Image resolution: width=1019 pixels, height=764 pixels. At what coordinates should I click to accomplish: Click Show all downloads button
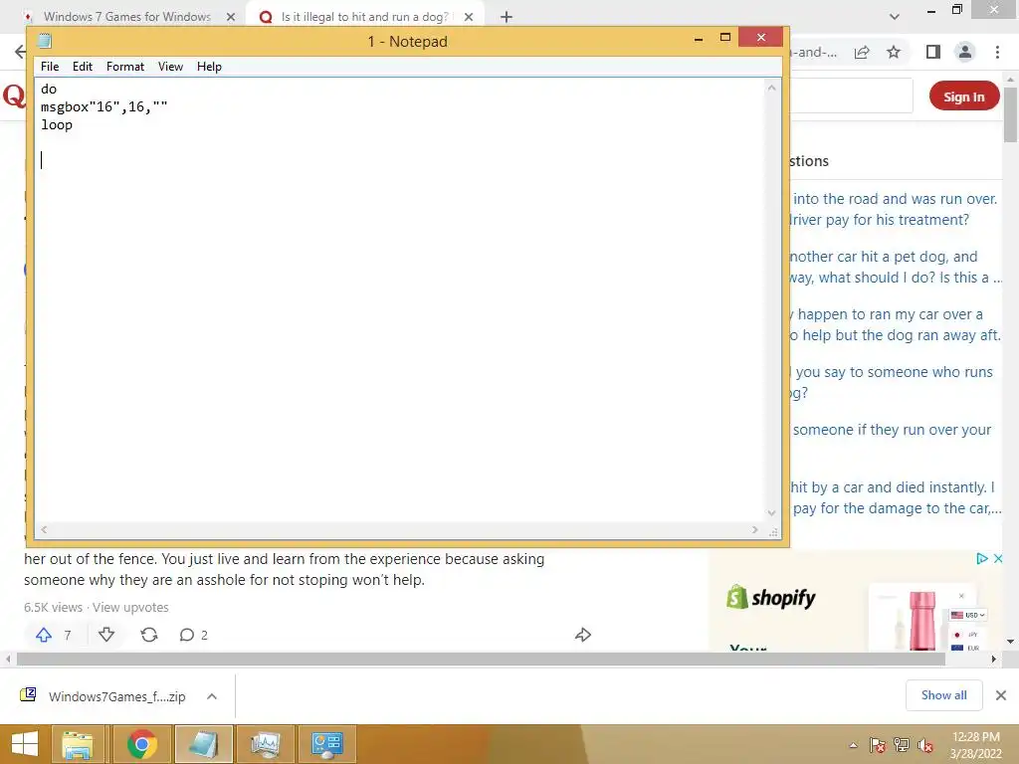tap(943, 695)
